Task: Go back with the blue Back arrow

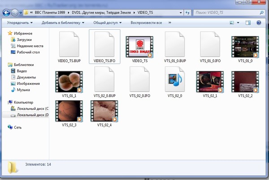Action: (x=6, y=13)
